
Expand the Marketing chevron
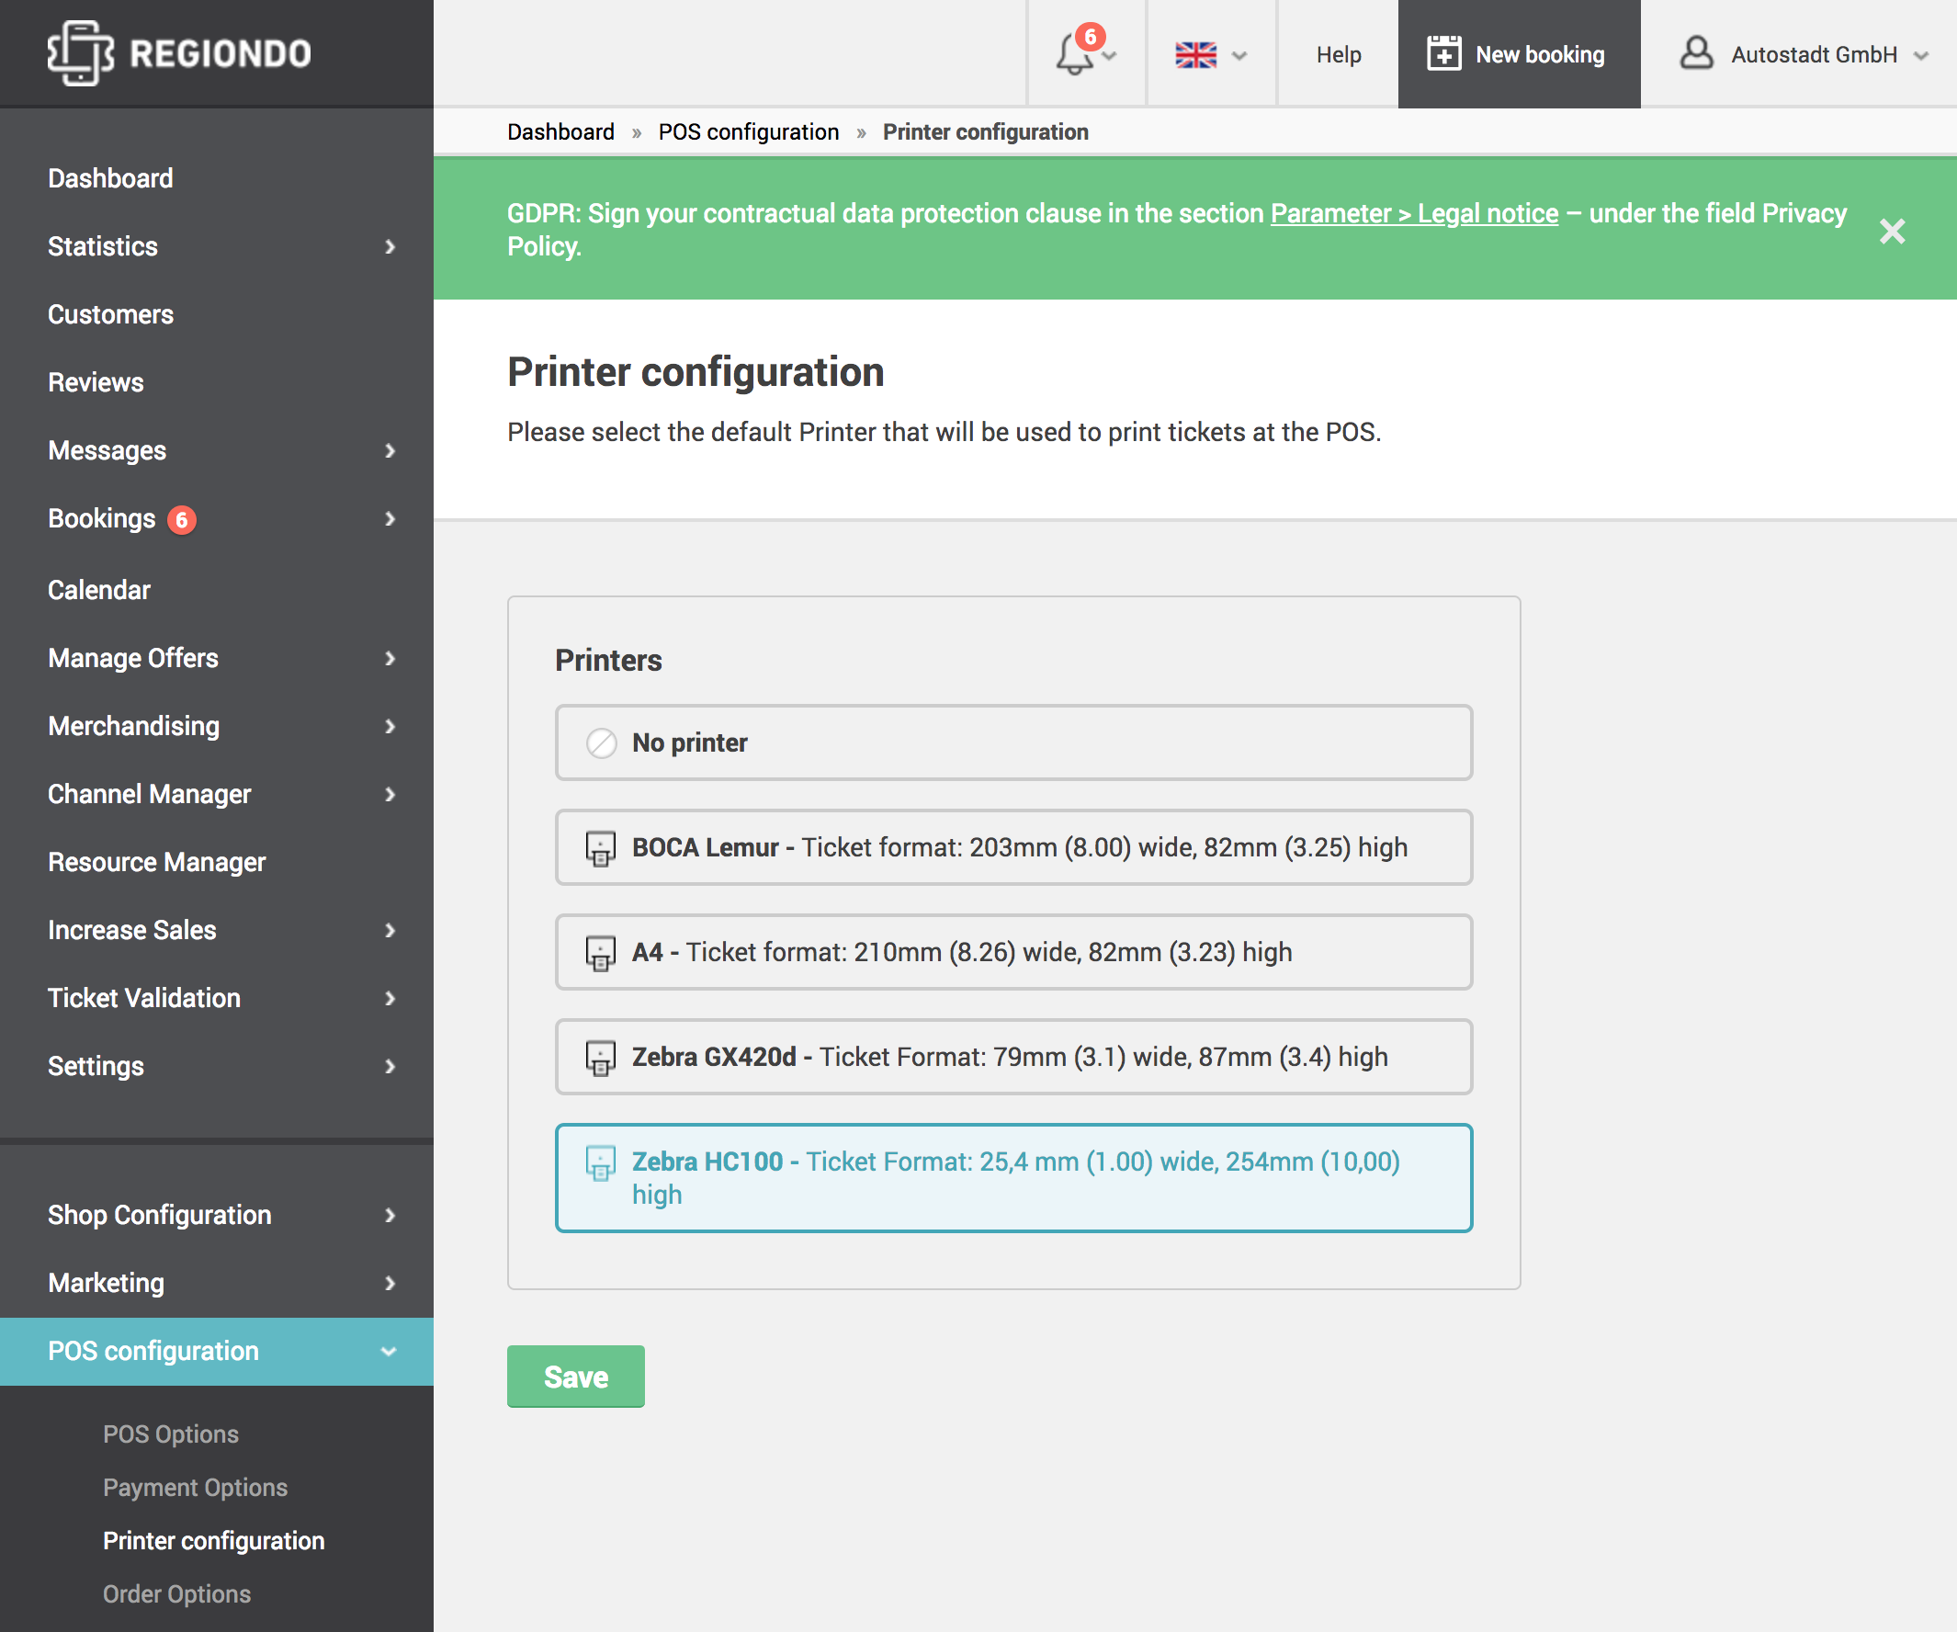click(x=390, y=1284)
